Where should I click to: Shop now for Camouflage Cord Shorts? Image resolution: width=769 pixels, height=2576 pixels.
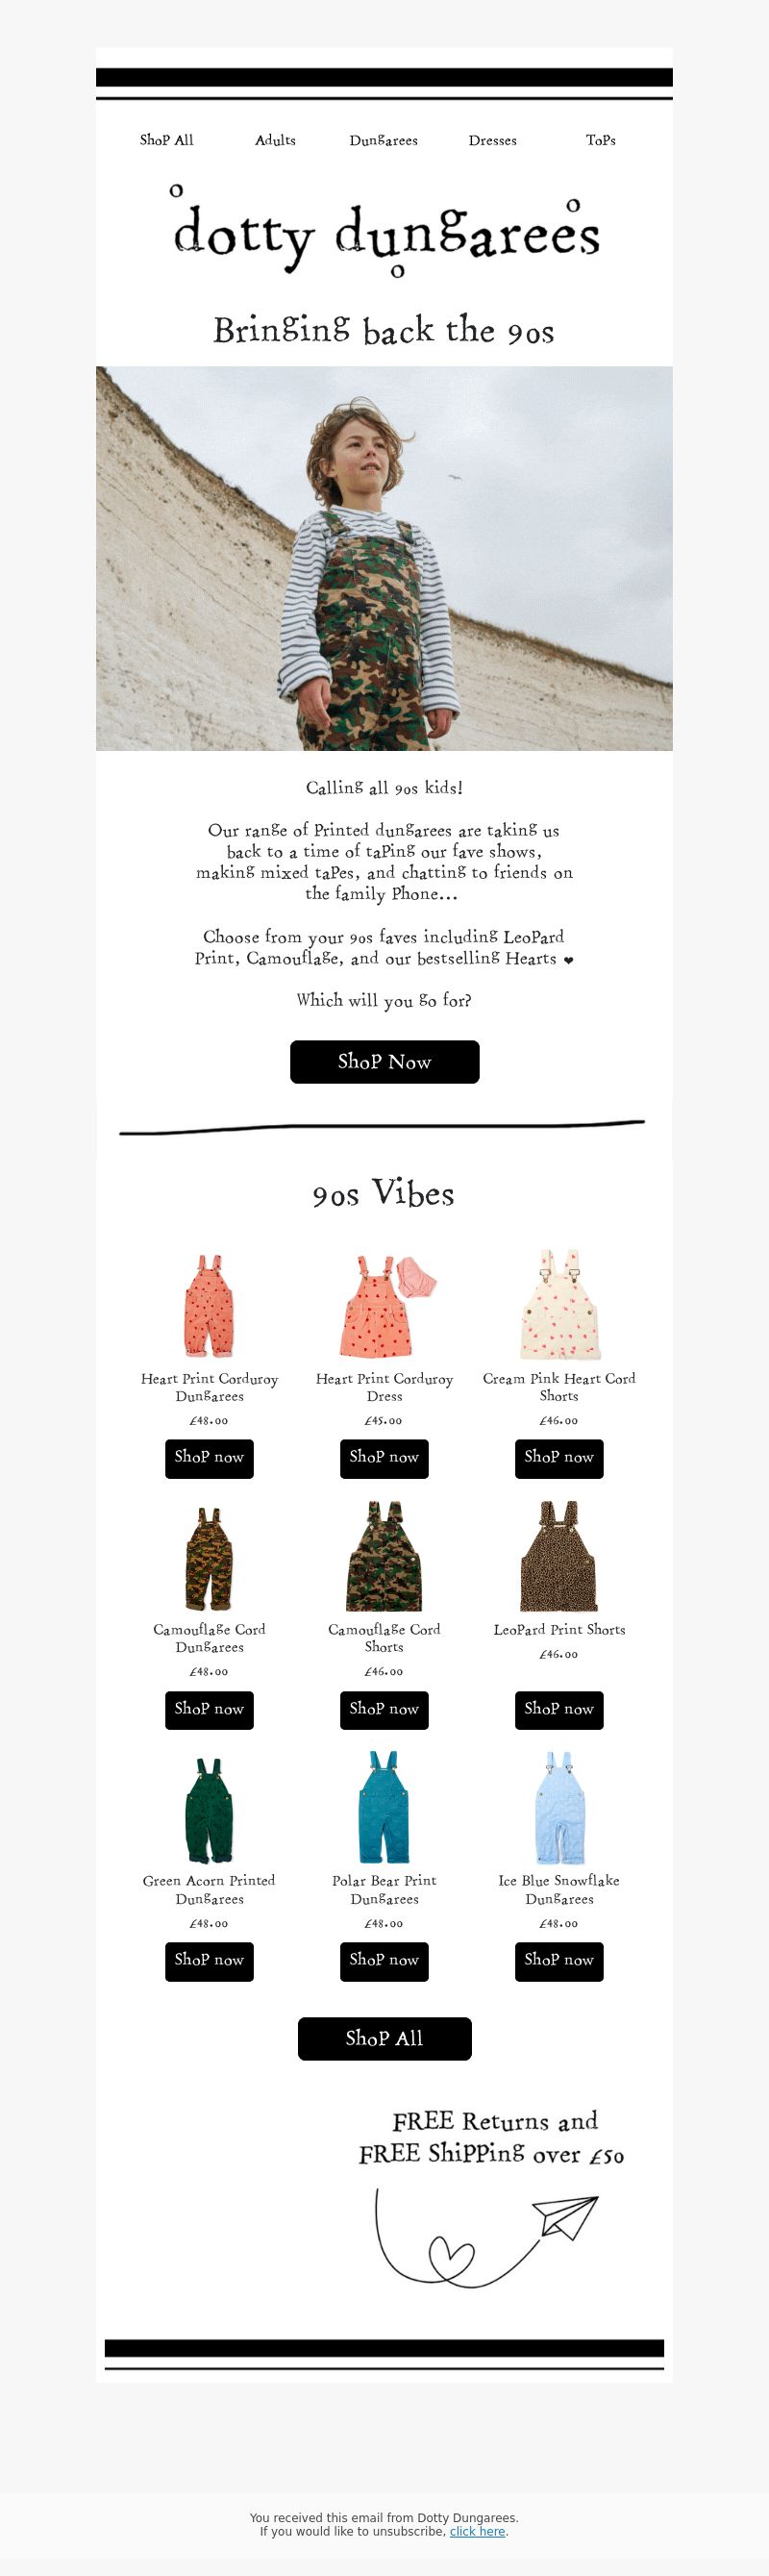click(x=384, y=1710)
